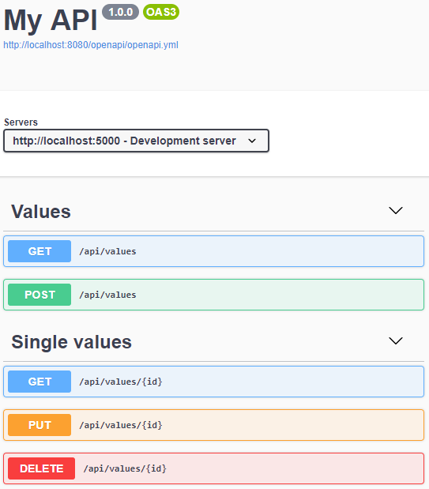This screenshot has width=429, height=489.
Task: Expand the DELETE /api/values/{id} operation row
Action: 214,468
